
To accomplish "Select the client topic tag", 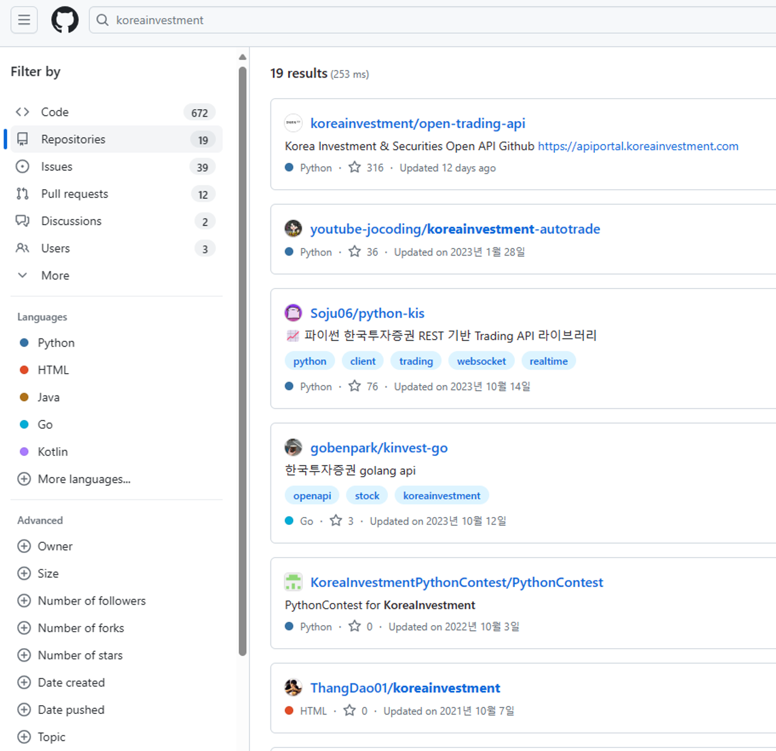I will point(363,361).
